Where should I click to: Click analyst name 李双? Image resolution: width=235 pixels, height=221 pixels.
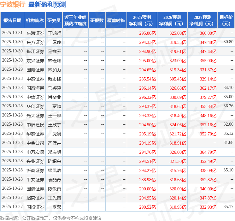(57, 207)
